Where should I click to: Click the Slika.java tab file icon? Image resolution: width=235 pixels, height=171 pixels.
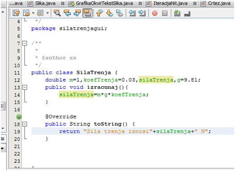click(x=30, y=4)
